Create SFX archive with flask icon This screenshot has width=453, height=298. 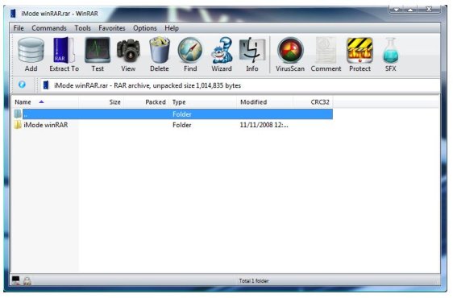391,55
